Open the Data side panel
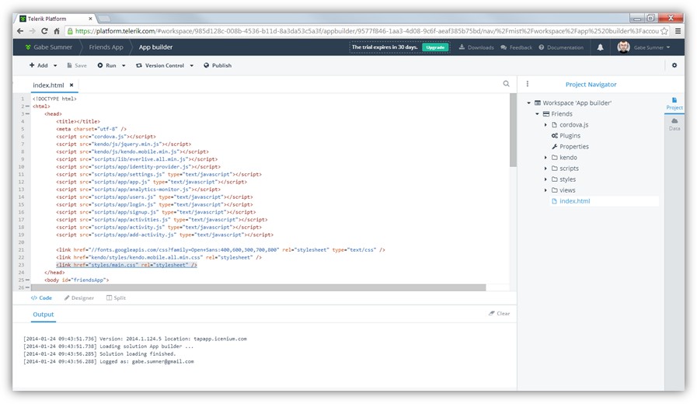Viewport: 697px width, 404px height. pyautogui.click(x=674, y=124)
